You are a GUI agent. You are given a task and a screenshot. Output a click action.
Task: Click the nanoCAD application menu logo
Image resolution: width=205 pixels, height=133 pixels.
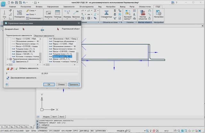(3, 4)
